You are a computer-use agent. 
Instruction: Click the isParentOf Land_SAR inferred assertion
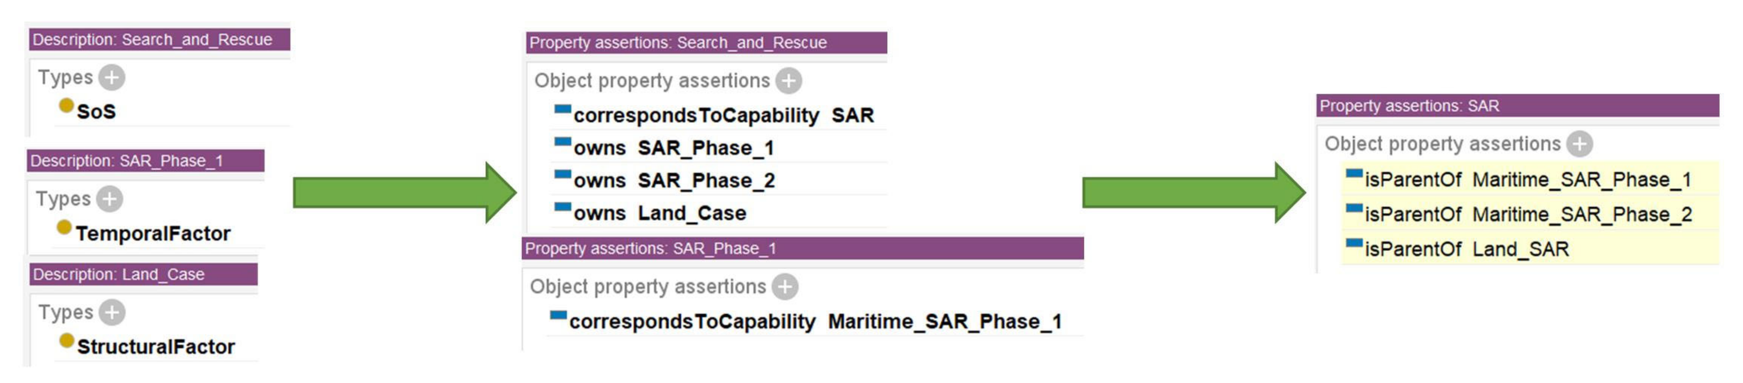tap(1466, 250)
